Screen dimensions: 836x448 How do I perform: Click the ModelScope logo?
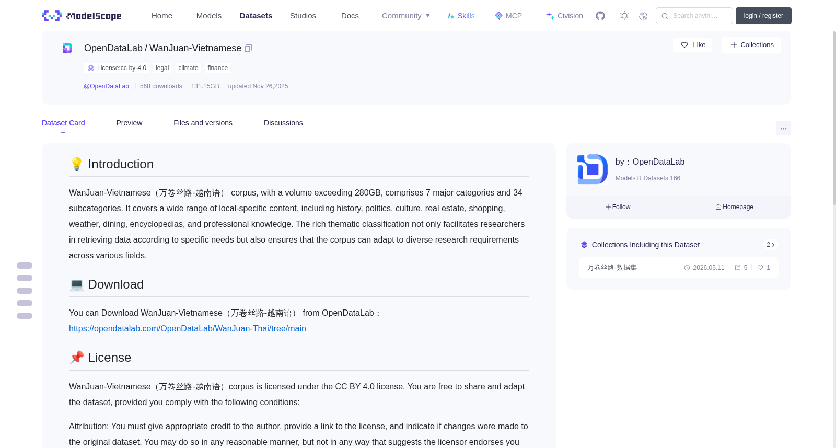click(82, 16)
